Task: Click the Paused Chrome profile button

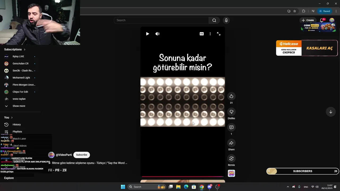Action: 325,11
